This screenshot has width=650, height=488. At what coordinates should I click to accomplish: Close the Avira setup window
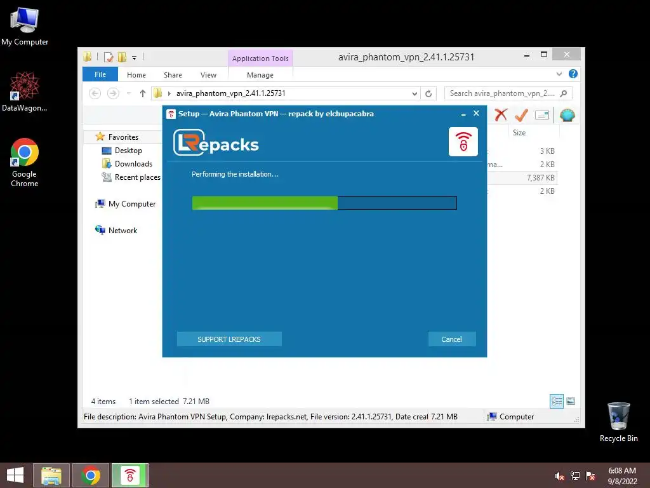pos(476,113)
